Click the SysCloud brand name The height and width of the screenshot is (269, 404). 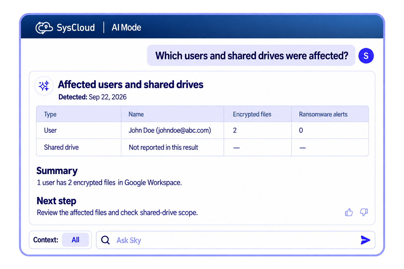point(76,28)
